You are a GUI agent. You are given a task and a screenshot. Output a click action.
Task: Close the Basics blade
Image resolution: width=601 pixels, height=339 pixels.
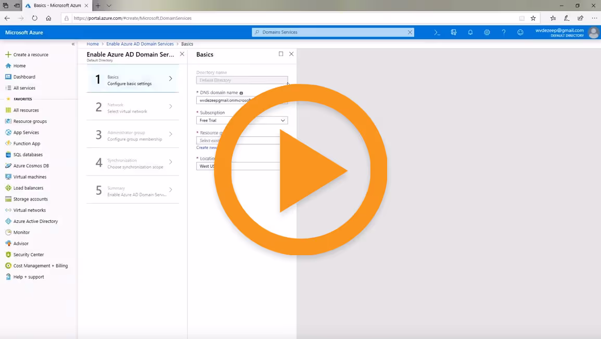click(291, 54)
